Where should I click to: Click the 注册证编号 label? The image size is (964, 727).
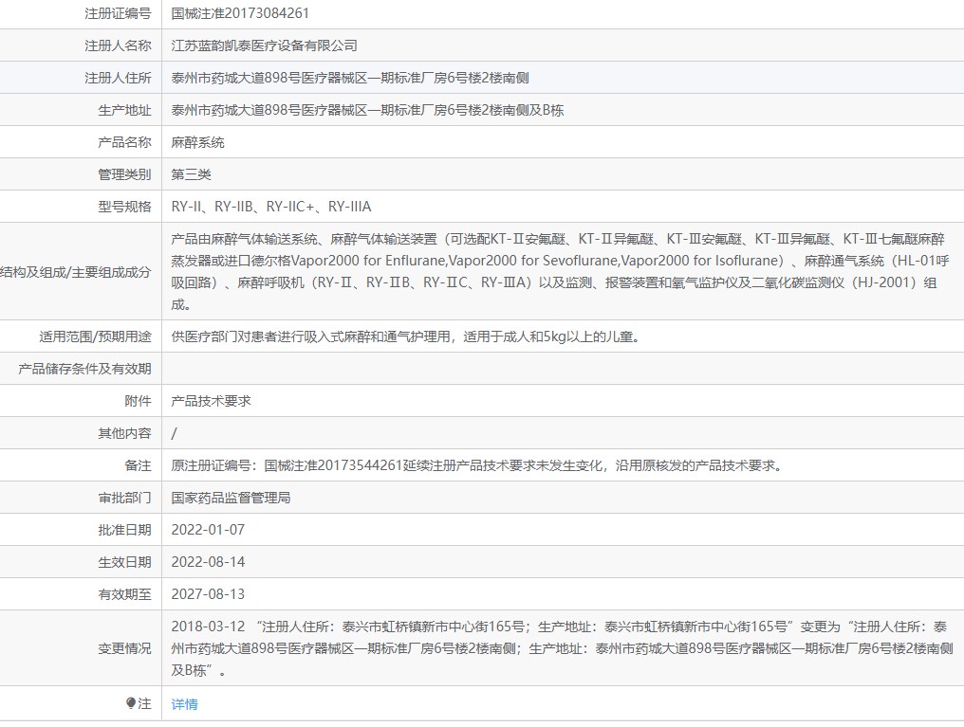point(118,13)
